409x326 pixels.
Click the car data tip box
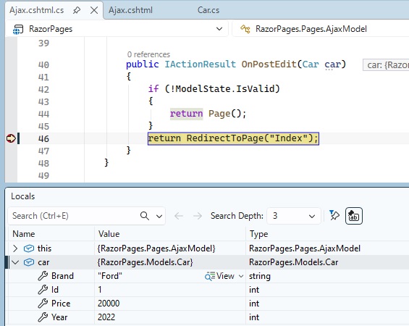(x=386, y=64)
